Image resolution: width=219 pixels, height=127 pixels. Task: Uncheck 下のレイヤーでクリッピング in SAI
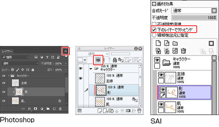point(154,30)
